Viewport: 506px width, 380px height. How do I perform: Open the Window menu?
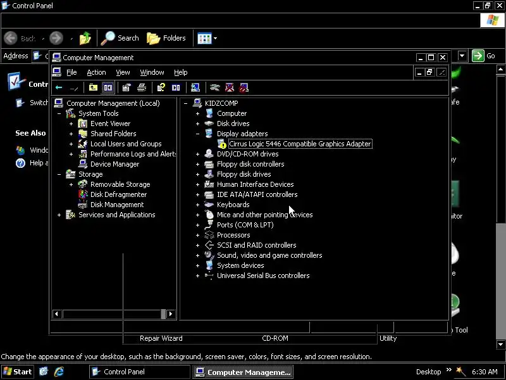152,72
